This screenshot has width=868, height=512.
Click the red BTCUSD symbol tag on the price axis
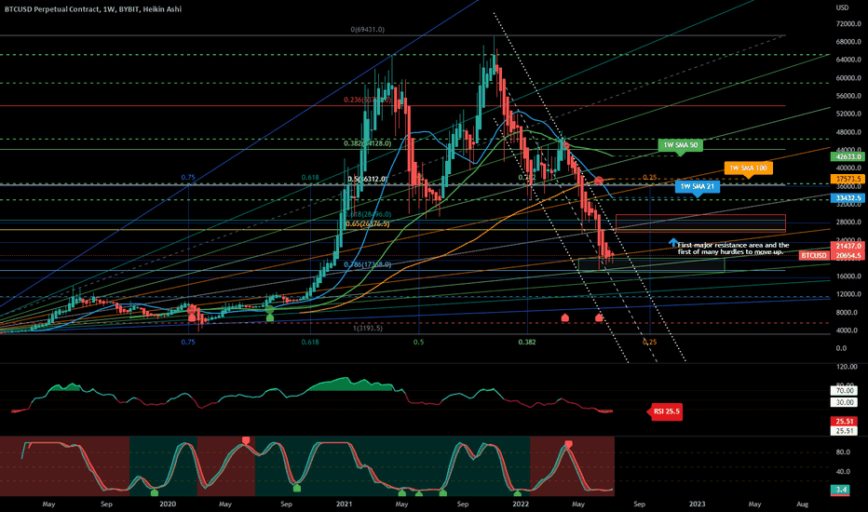[814, 256]
